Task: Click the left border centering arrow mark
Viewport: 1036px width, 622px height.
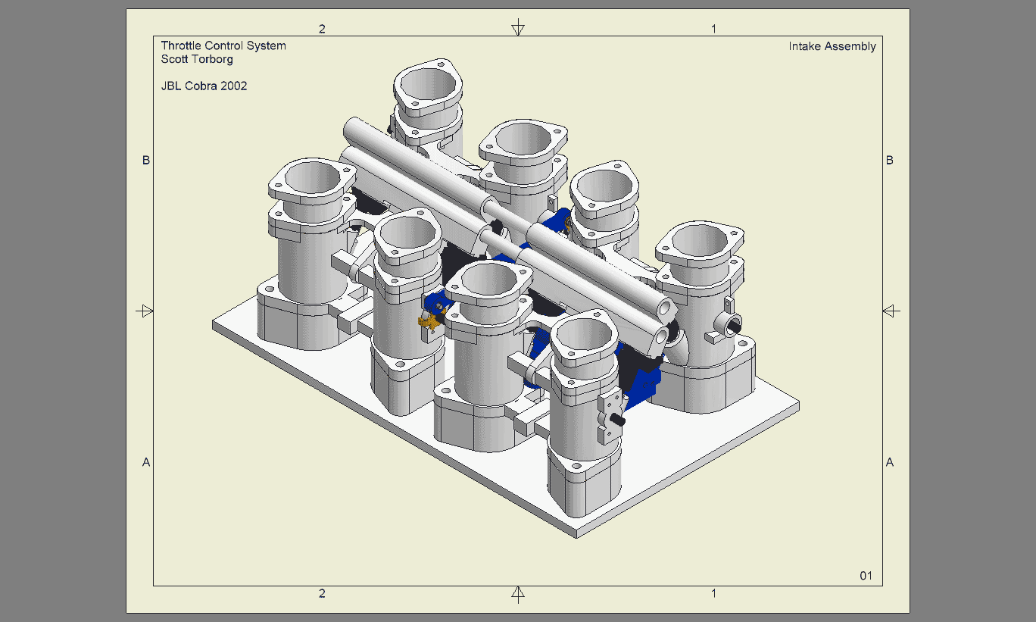Action: [x=145, y=311]
